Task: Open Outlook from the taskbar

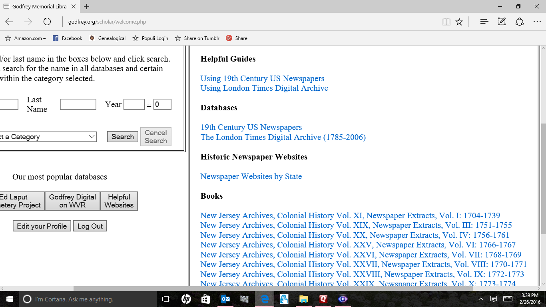Action: click(x=225, y=299)
